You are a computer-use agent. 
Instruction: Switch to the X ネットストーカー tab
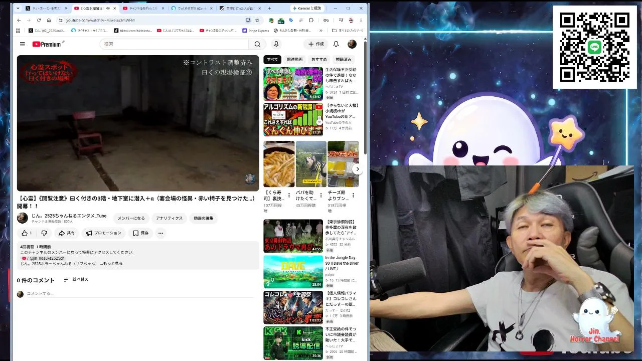click(x=46, y=9)
